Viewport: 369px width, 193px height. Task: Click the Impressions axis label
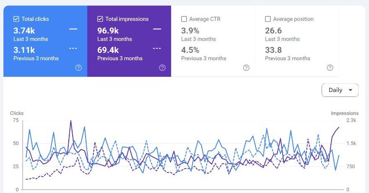345,113
